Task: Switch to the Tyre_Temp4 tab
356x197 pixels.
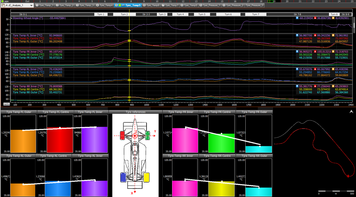Action: (104, 5)
